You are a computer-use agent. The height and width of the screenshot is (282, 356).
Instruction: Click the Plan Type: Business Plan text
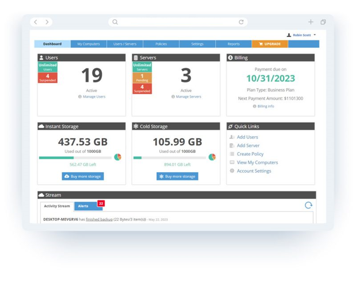tap(271, 90)
